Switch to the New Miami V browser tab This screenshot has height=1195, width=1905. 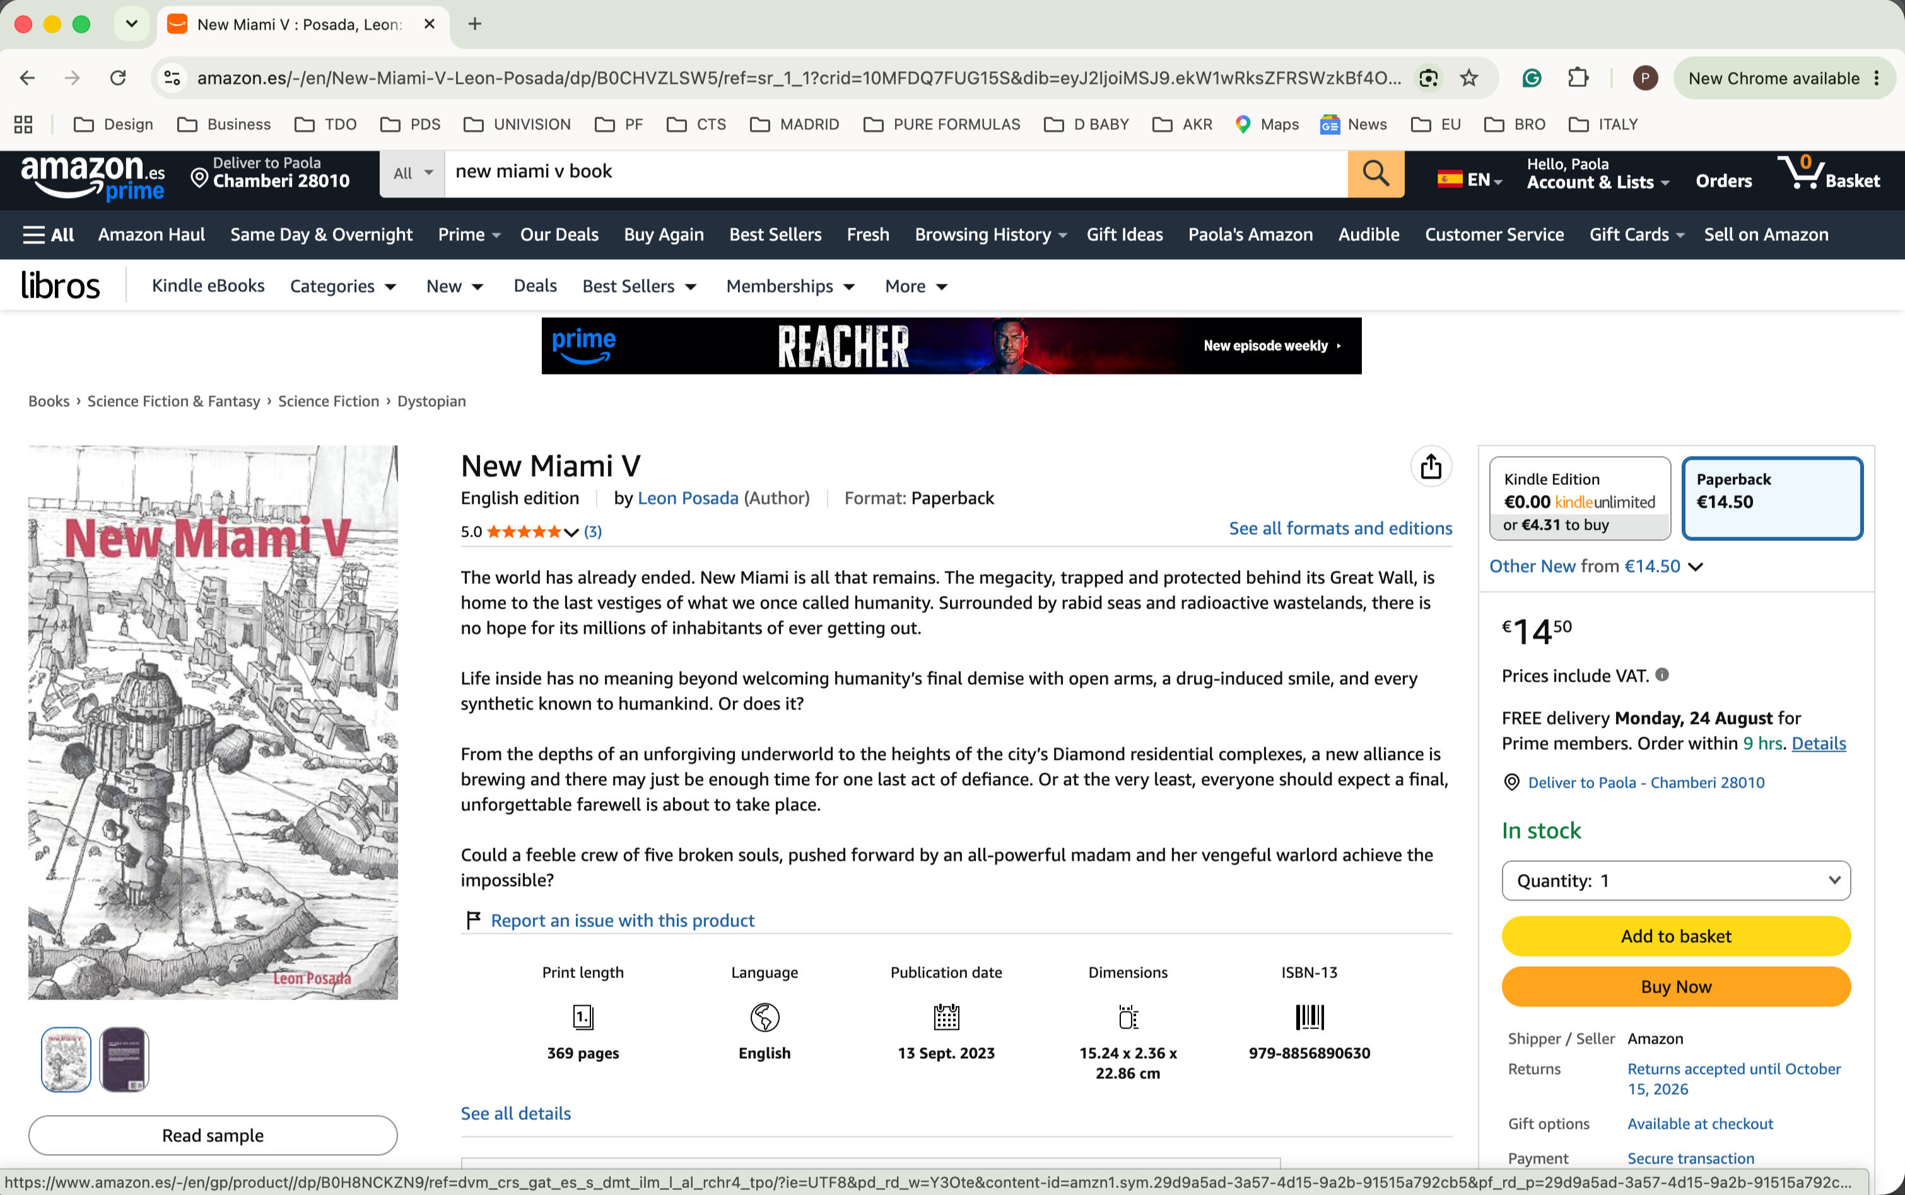coord(303,24)
